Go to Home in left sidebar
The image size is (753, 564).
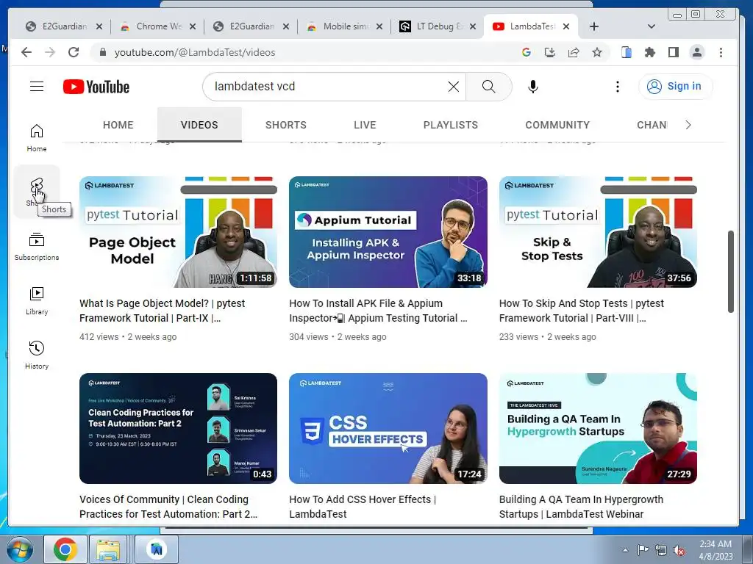37,138
